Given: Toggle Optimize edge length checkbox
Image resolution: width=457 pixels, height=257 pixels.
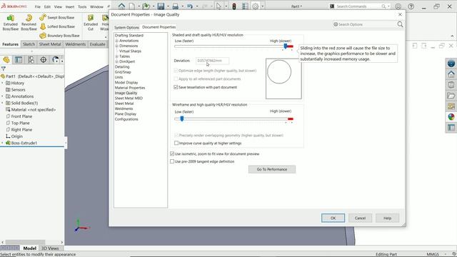Looking at the screenshot, I should tap(176, 71).
